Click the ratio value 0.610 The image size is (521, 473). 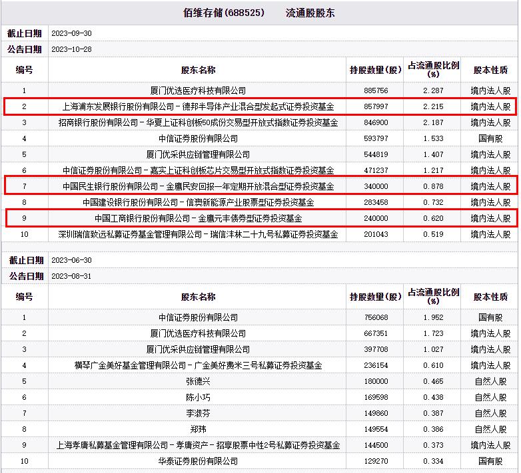[x=433, y=365]
